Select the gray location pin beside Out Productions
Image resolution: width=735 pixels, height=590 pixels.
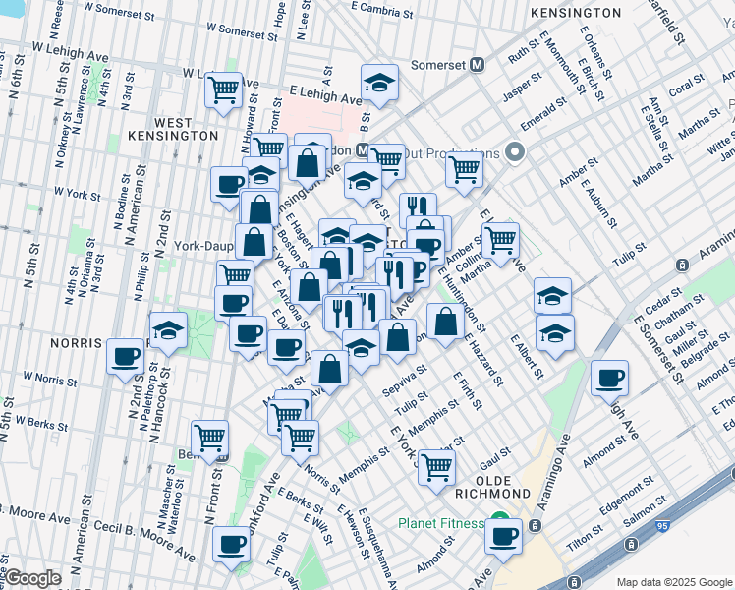[515, 152]
